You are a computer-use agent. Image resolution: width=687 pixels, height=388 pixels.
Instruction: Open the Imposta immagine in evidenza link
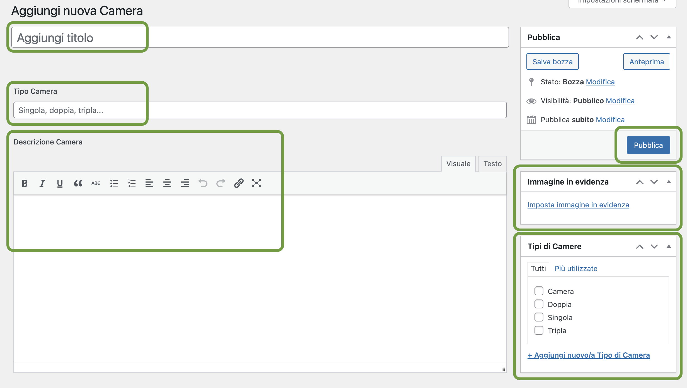[578, 205]
